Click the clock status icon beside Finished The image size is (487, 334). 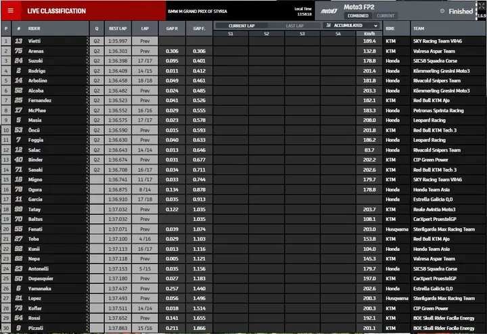tap(442, 11)
